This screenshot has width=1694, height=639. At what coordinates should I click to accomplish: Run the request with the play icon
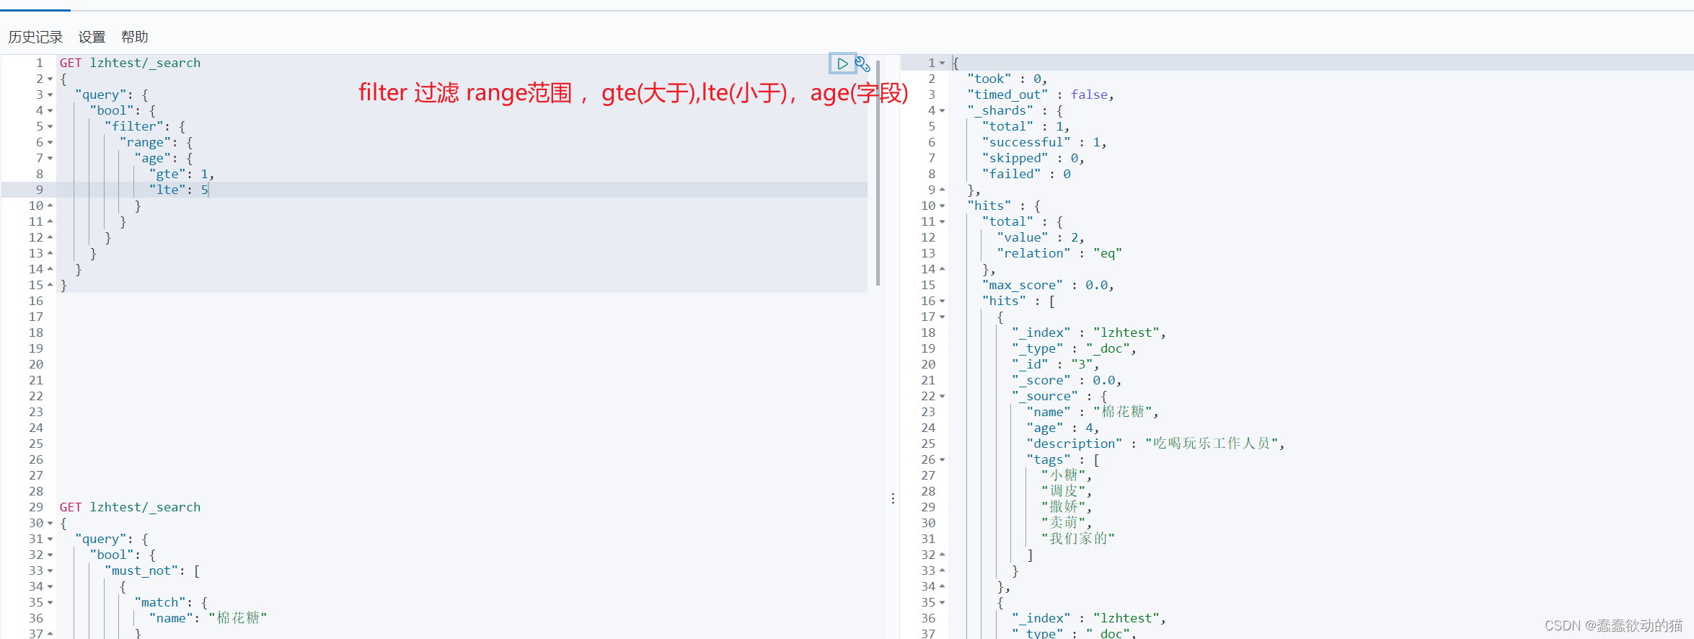pyautogui.click(x=842, y=63)
